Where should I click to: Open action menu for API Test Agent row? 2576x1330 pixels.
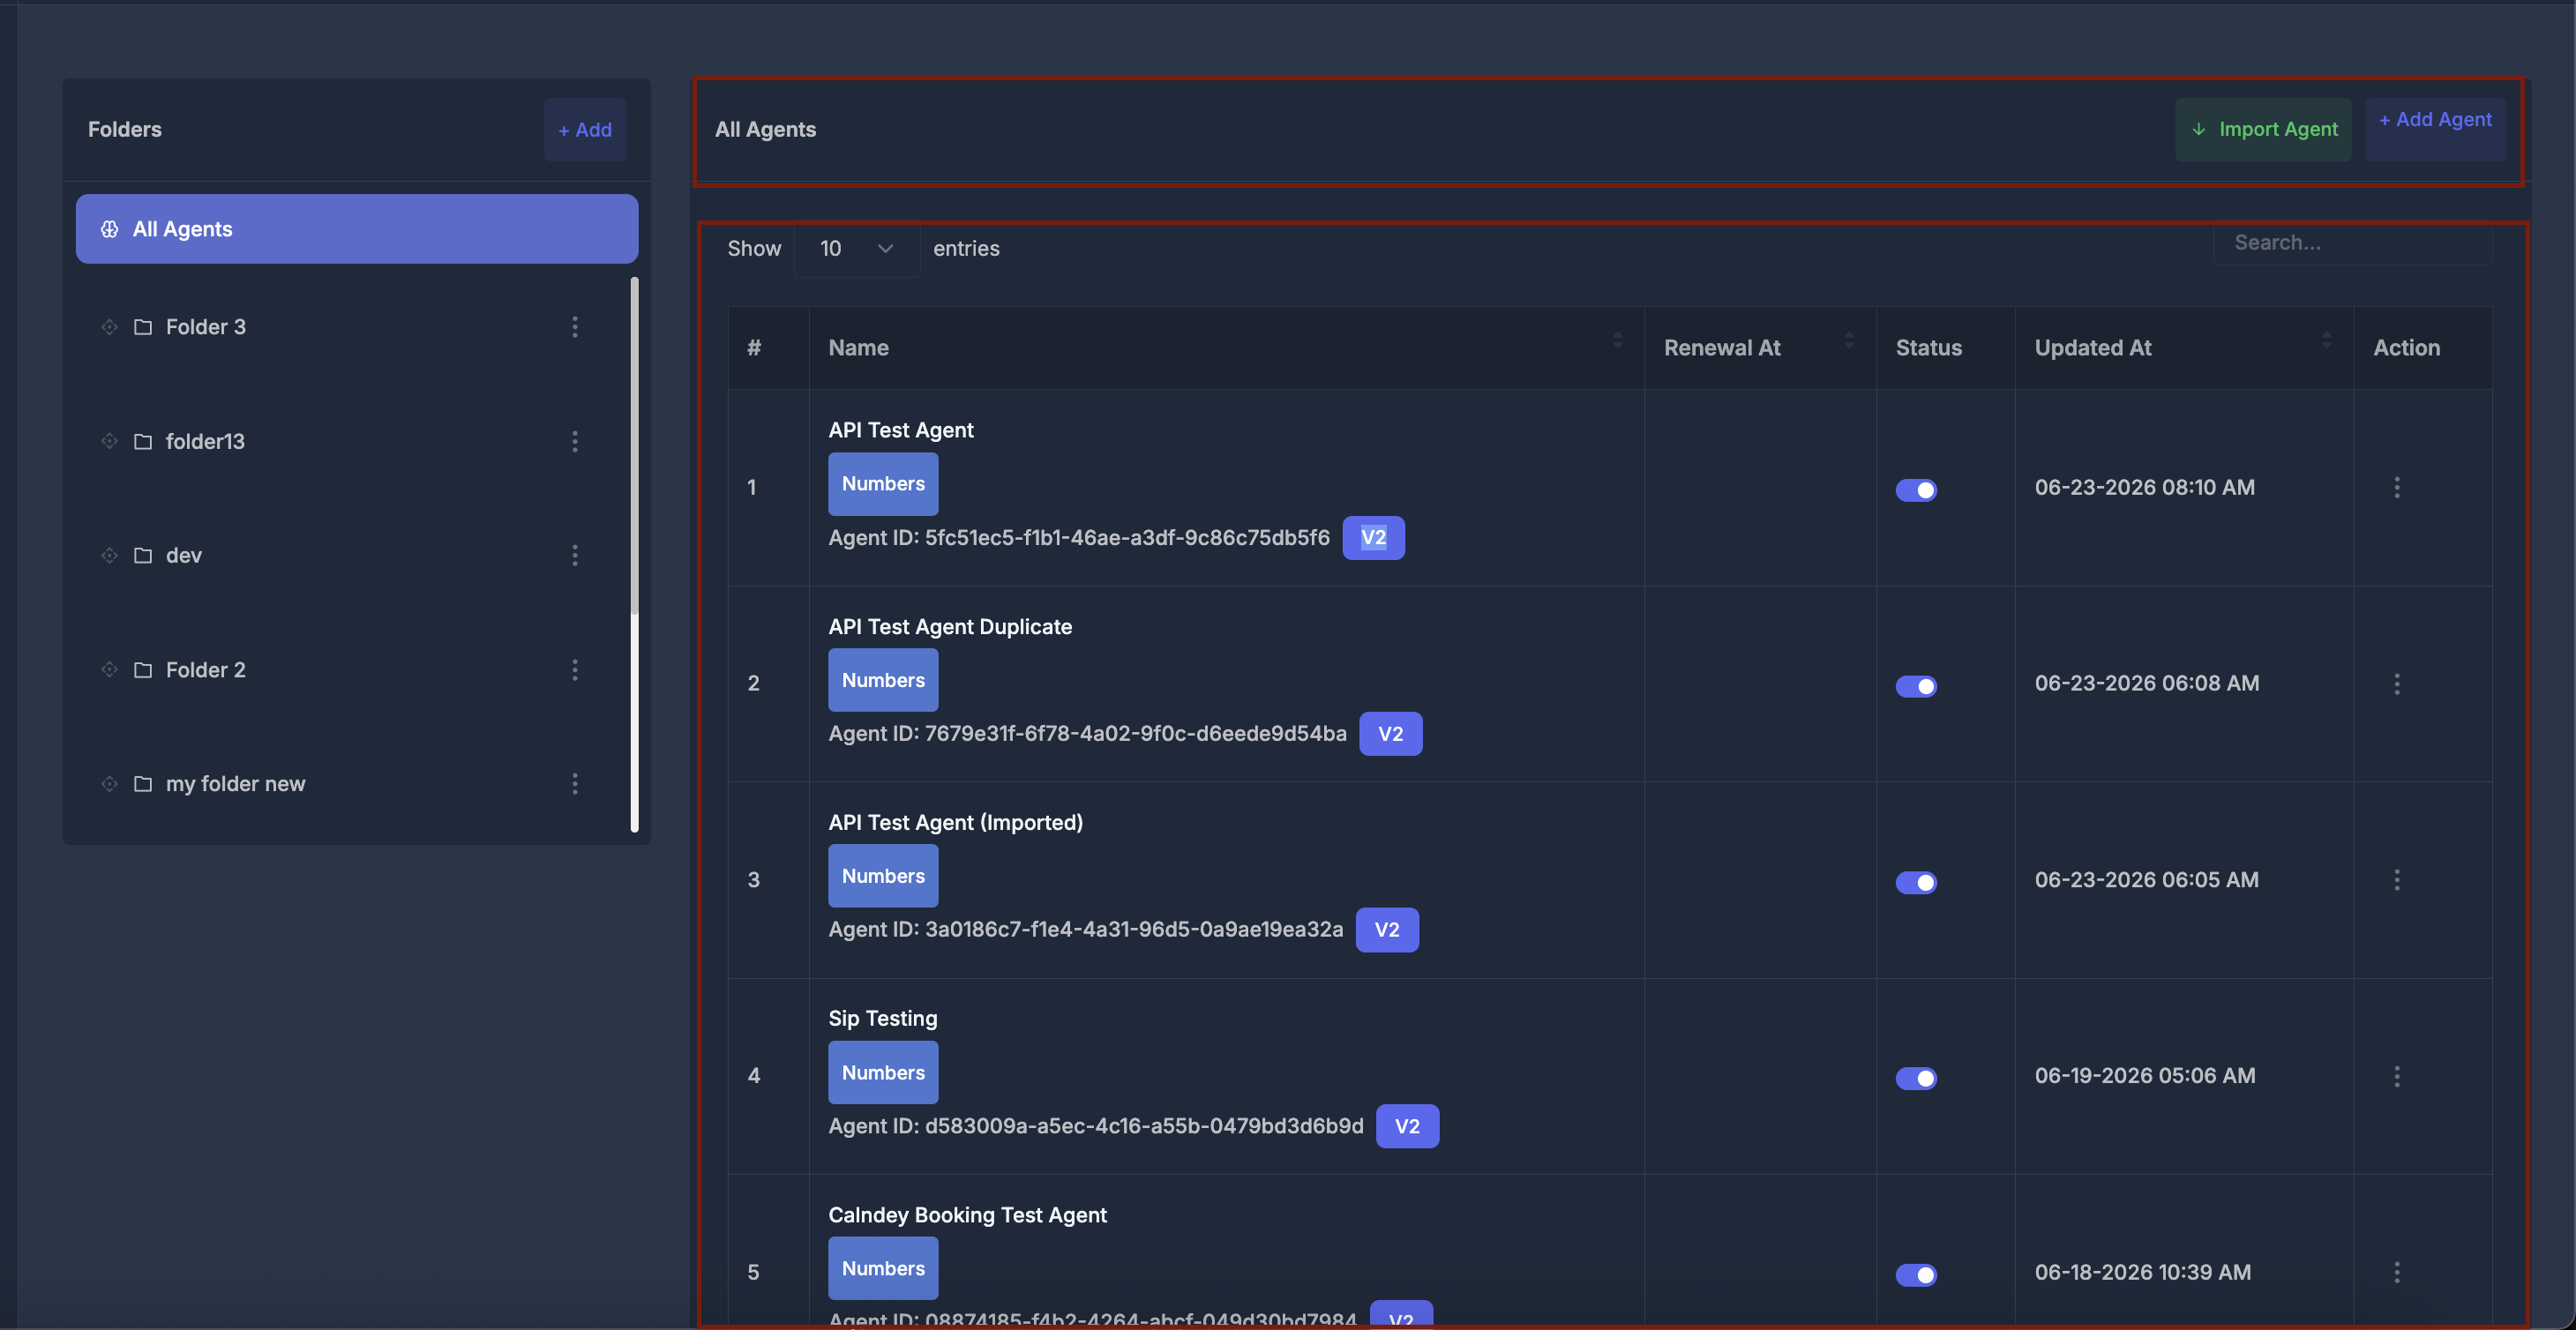point(2396,487)
